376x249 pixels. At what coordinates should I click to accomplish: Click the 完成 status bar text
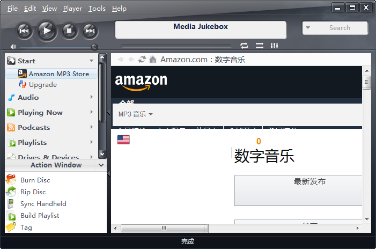pos(188,241)
